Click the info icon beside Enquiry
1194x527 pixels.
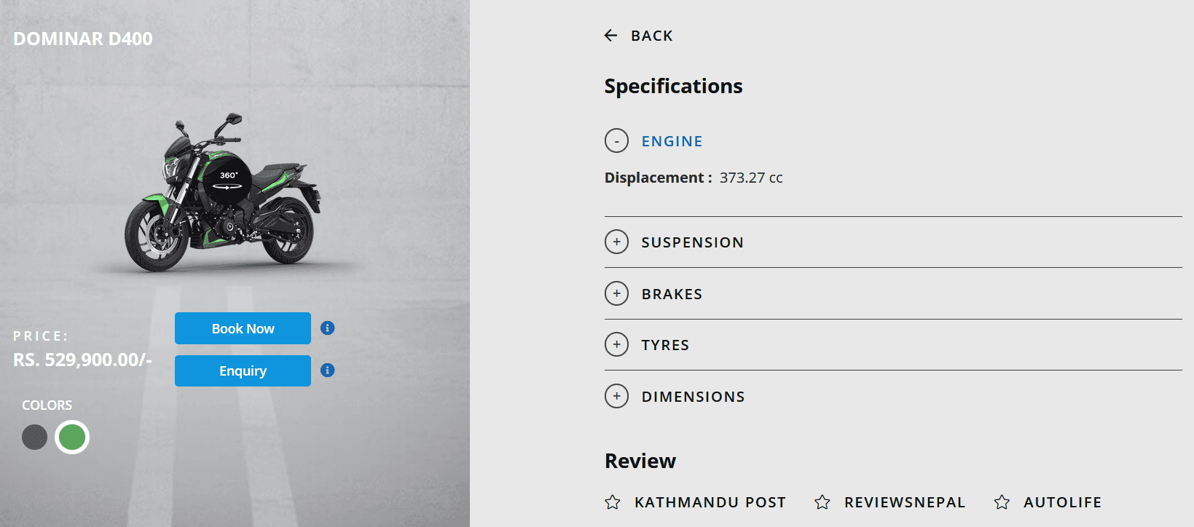tap(328, 371)
